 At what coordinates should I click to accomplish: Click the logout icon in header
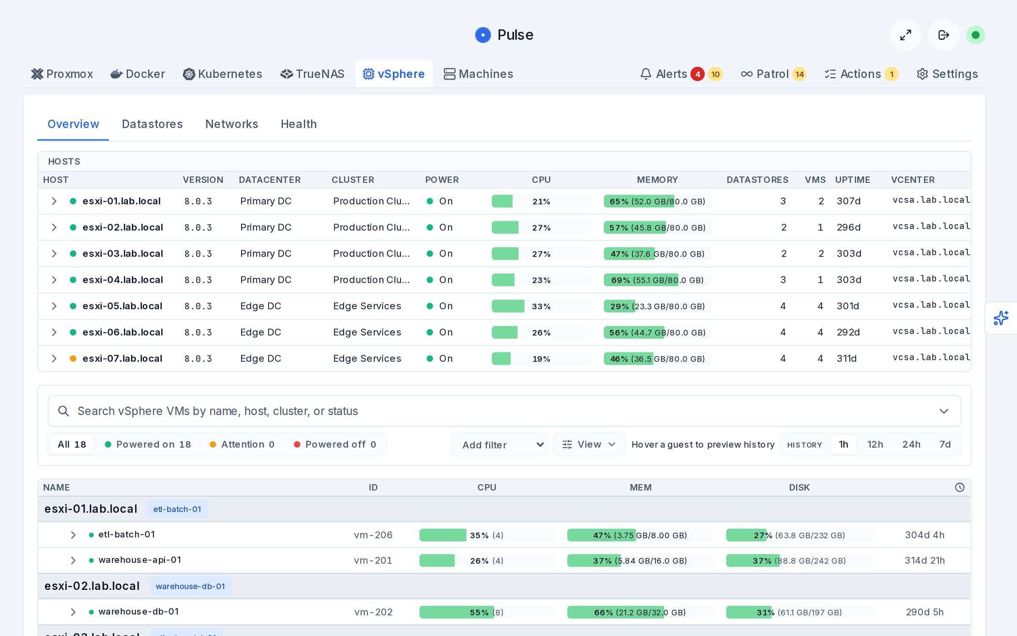coord(944,35)
